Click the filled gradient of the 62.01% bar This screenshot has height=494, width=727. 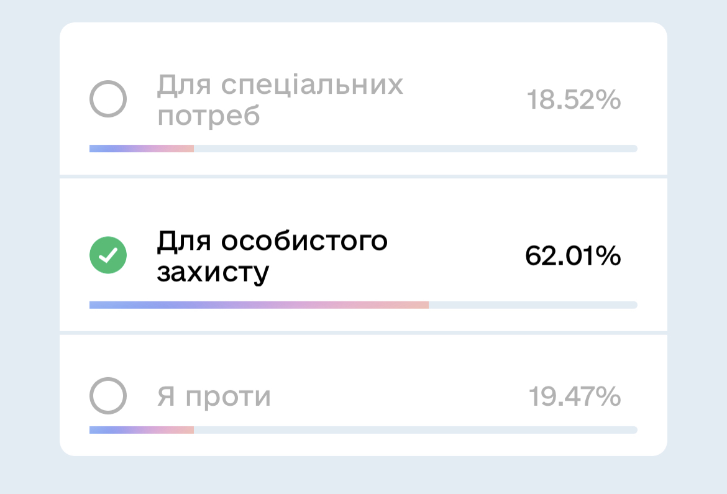258,305
